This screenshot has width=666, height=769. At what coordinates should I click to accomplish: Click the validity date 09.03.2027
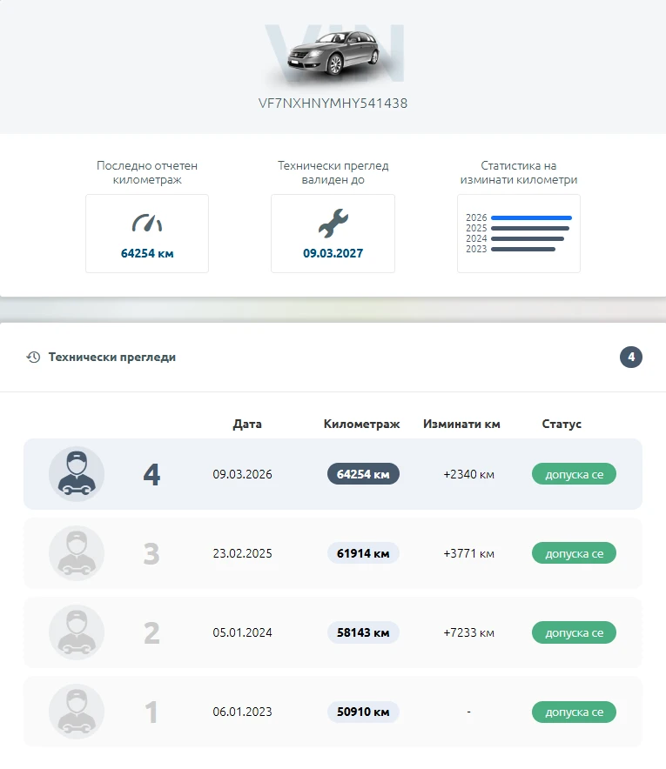tap(333, 253)
